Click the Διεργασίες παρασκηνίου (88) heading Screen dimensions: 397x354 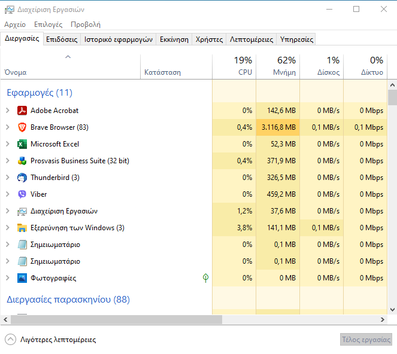(x=68, y=300)
